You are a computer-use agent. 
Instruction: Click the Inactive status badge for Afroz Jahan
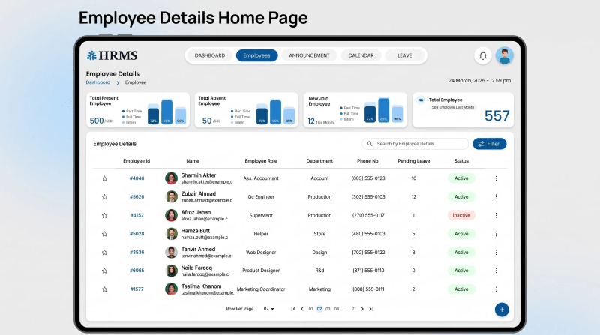pos(461,215)
